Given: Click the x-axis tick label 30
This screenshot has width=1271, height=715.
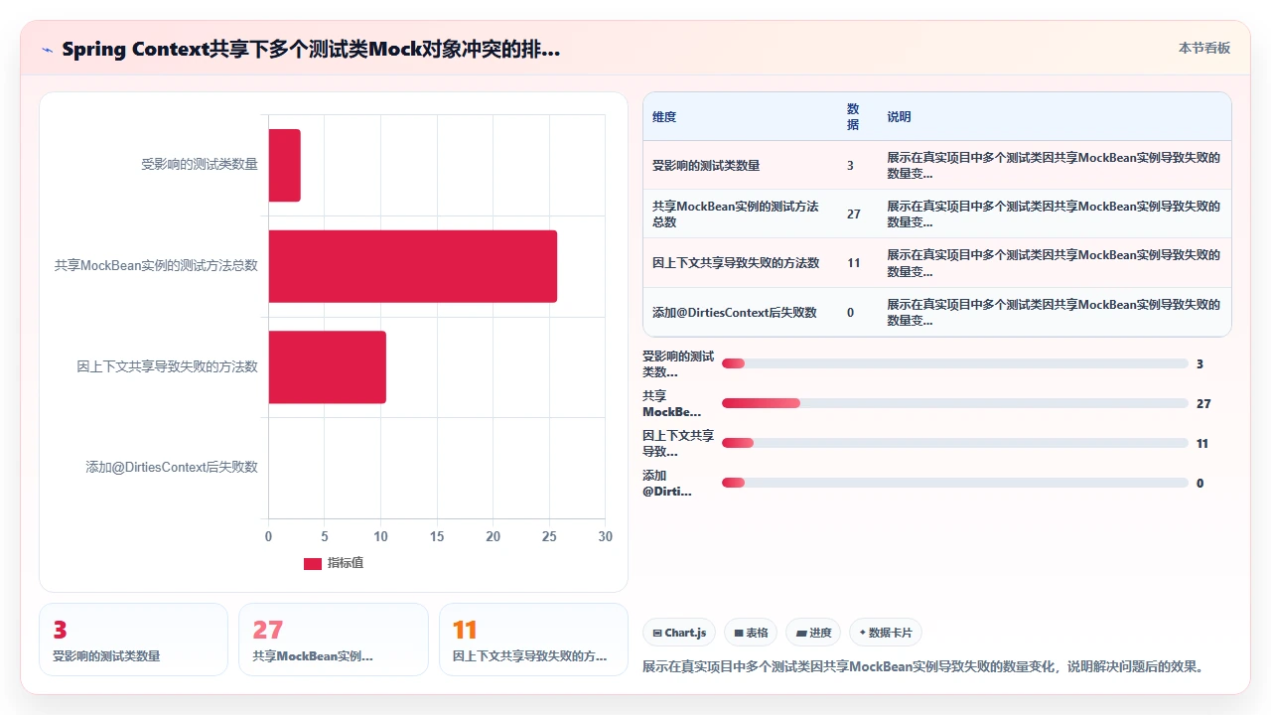Looking at the screenshot, I should point(606,536).
